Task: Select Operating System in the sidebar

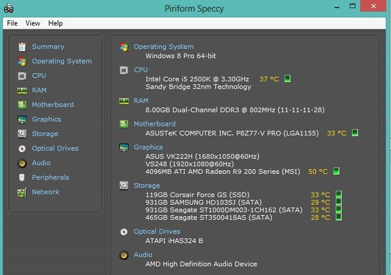Action: [x=62, y=61]
